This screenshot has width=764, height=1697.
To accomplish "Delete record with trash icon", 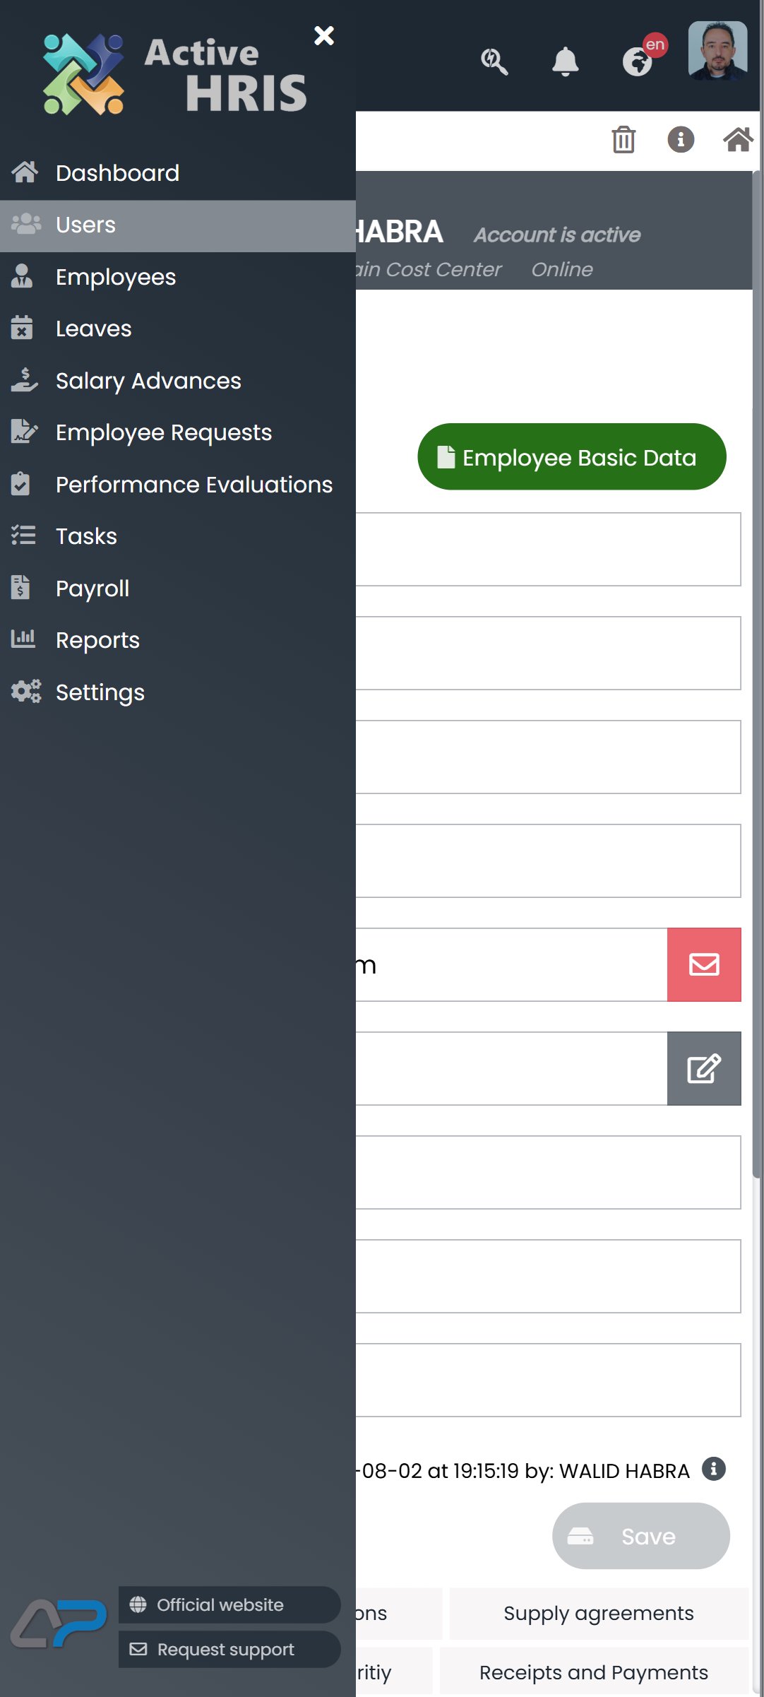I will point(623,139).
